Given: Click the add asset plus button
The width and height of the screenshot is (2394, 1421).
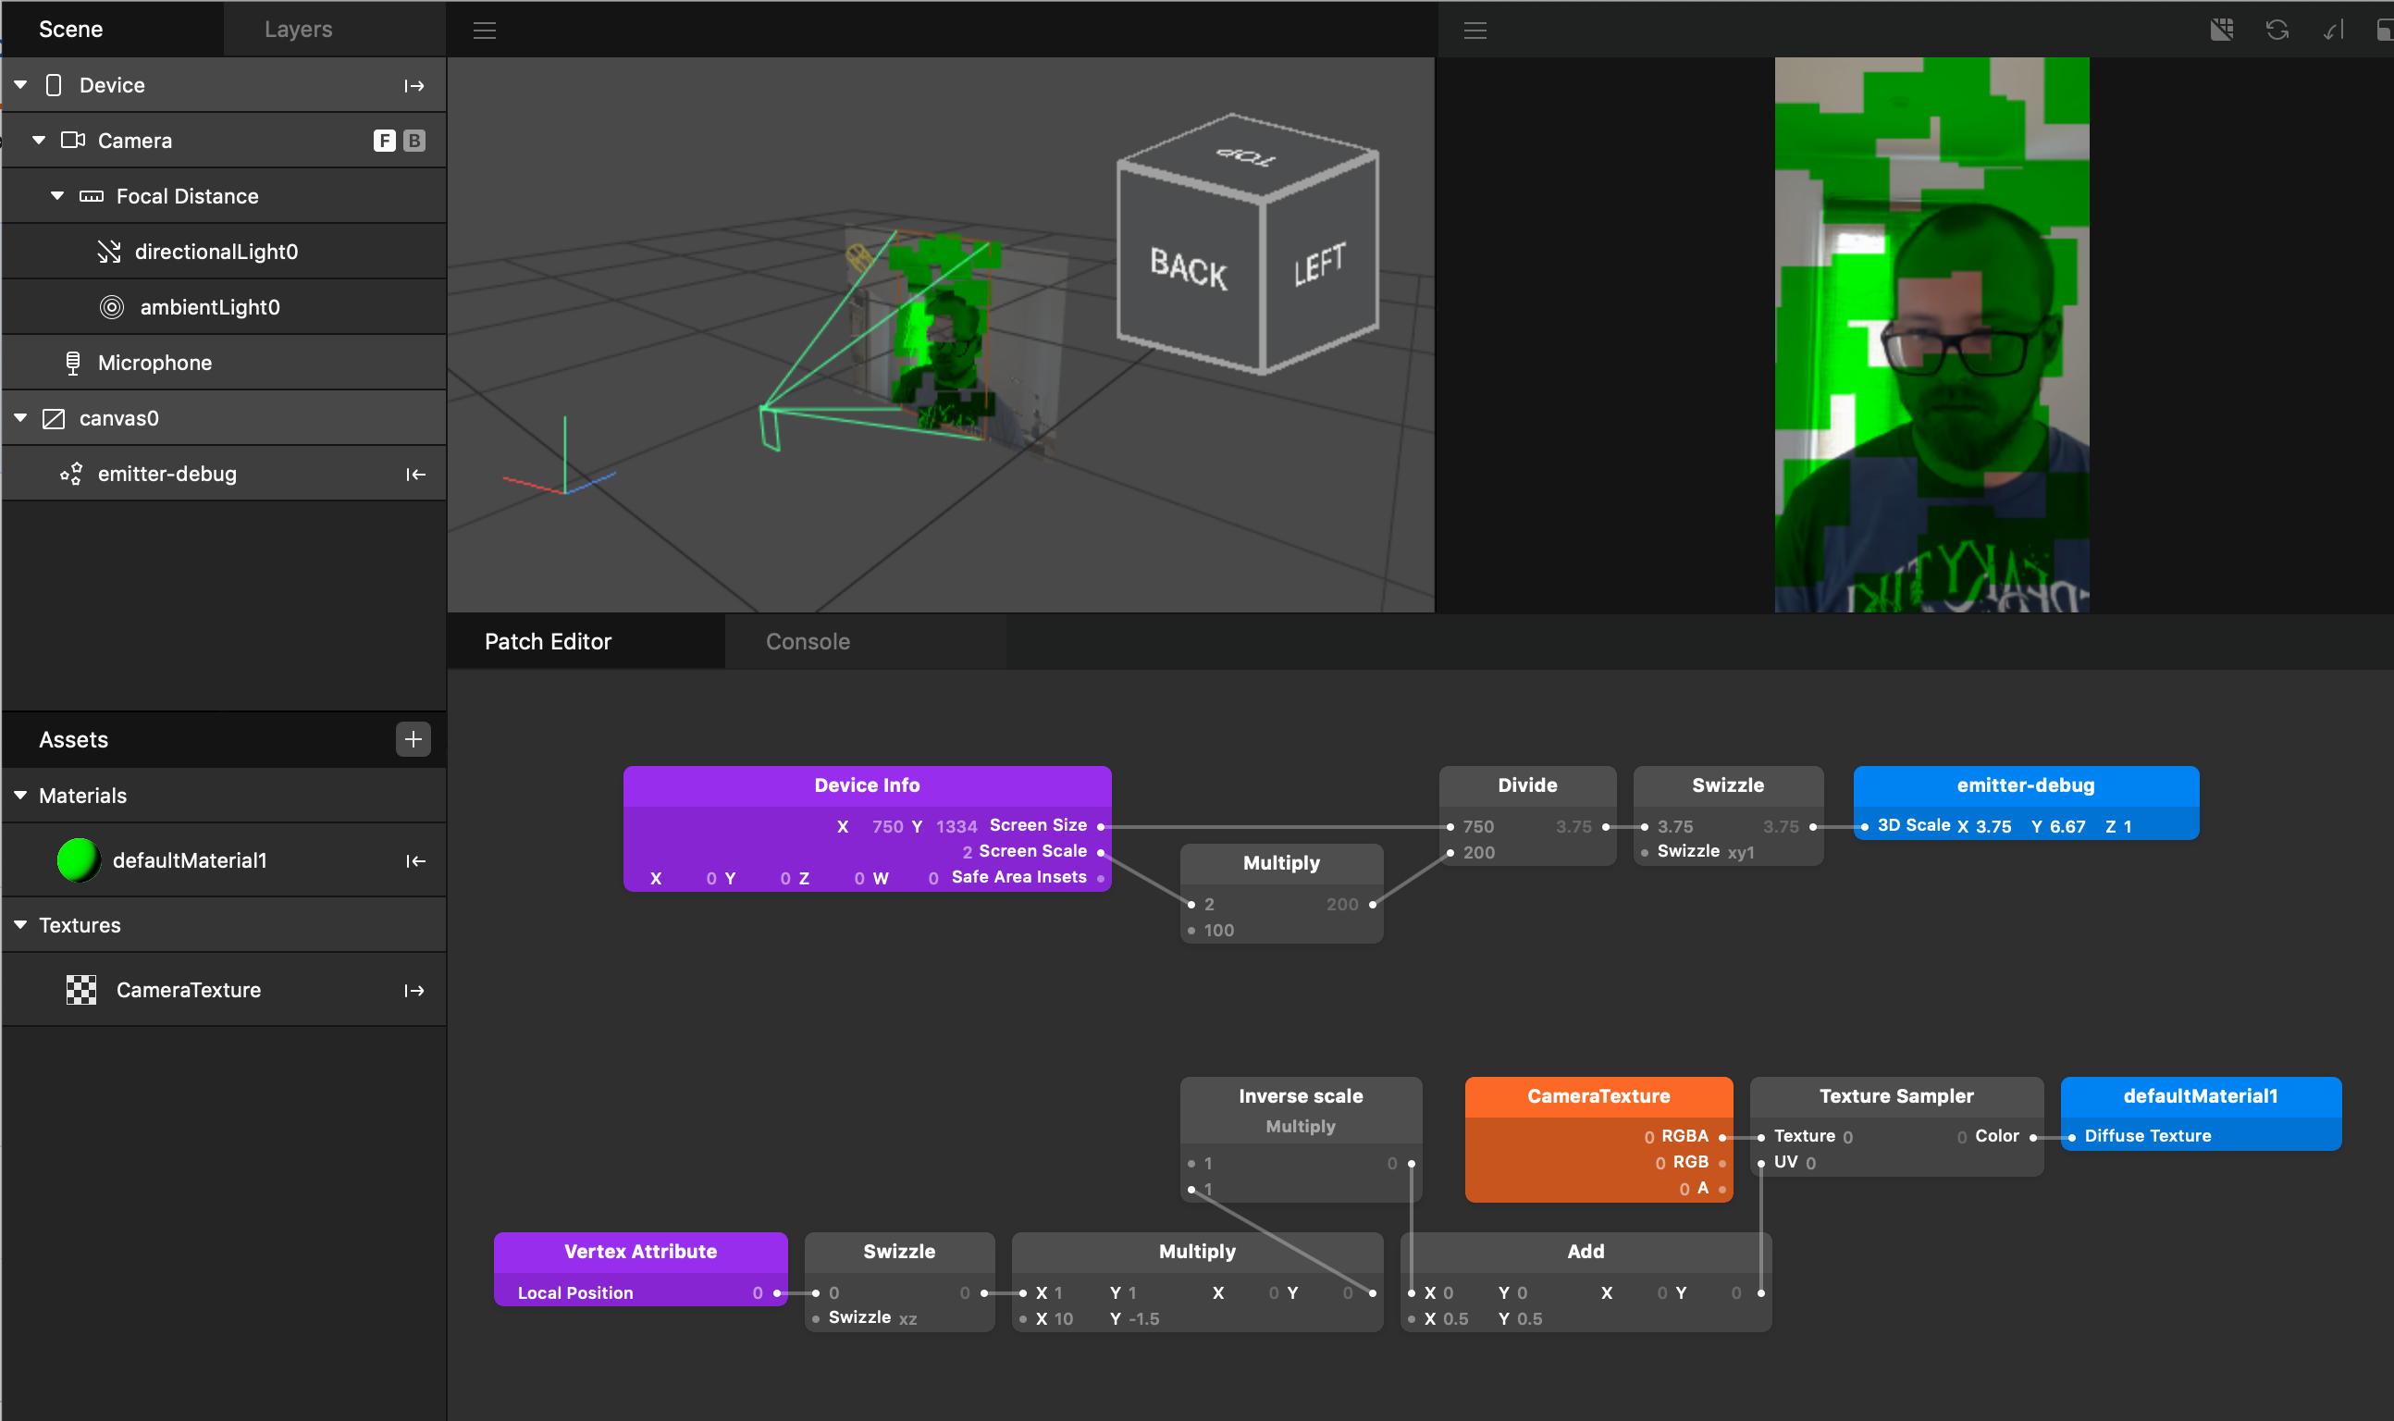Looking at the screenshot, I should click(x=413, y=739).
